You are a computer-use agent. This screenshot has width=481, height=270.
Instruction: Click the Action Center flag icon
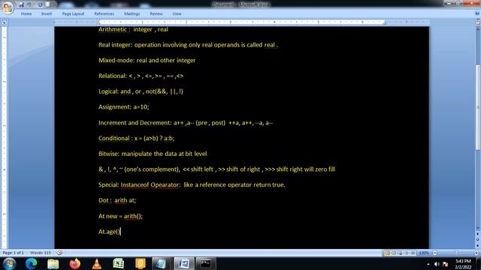click(446, 264)
